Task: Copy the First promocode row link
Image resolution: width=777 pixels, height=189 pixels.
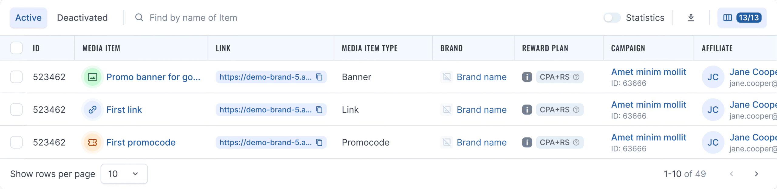Action: tap(319, 142)
